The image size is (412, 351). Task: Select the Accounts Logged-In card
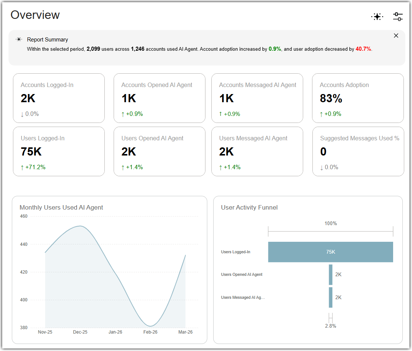[59, 98]
